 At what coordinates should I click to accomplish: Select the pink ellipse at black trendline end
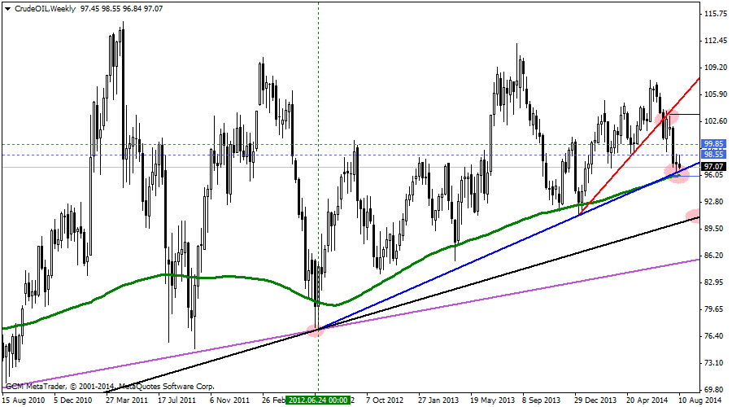[x=693, y=217]
